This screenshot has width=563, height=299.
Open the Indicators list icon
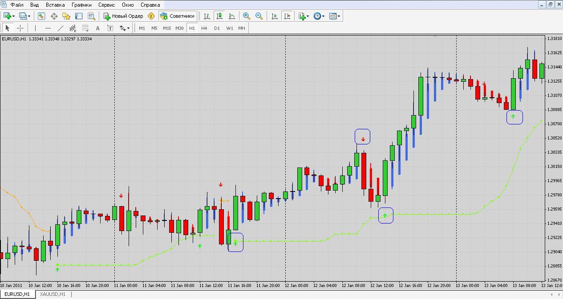[302, 16]
